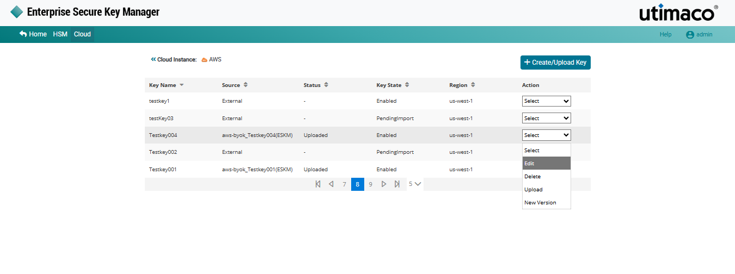Go to Home in navigation bar
The height and width of the screenshot is (274, 735).
pos(33,34)
